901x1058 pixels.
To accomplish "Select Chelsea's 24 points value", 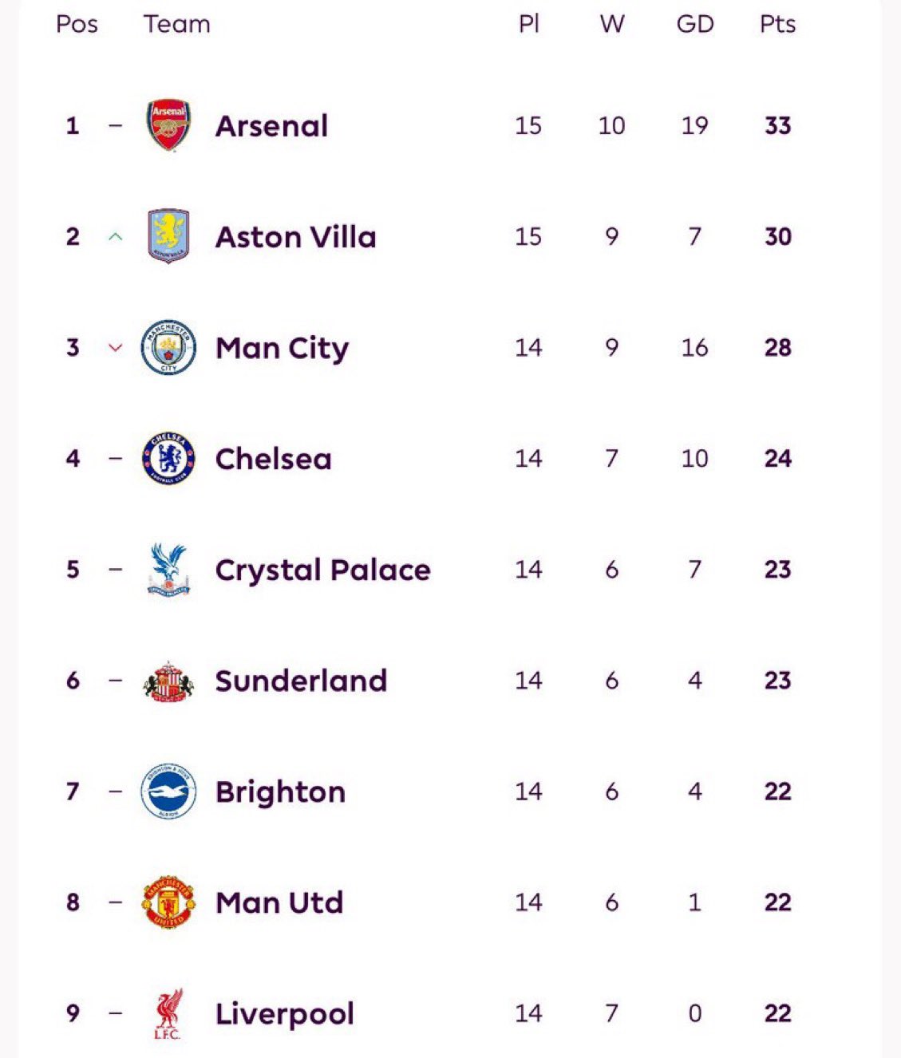I will click(x=777, y=459).
